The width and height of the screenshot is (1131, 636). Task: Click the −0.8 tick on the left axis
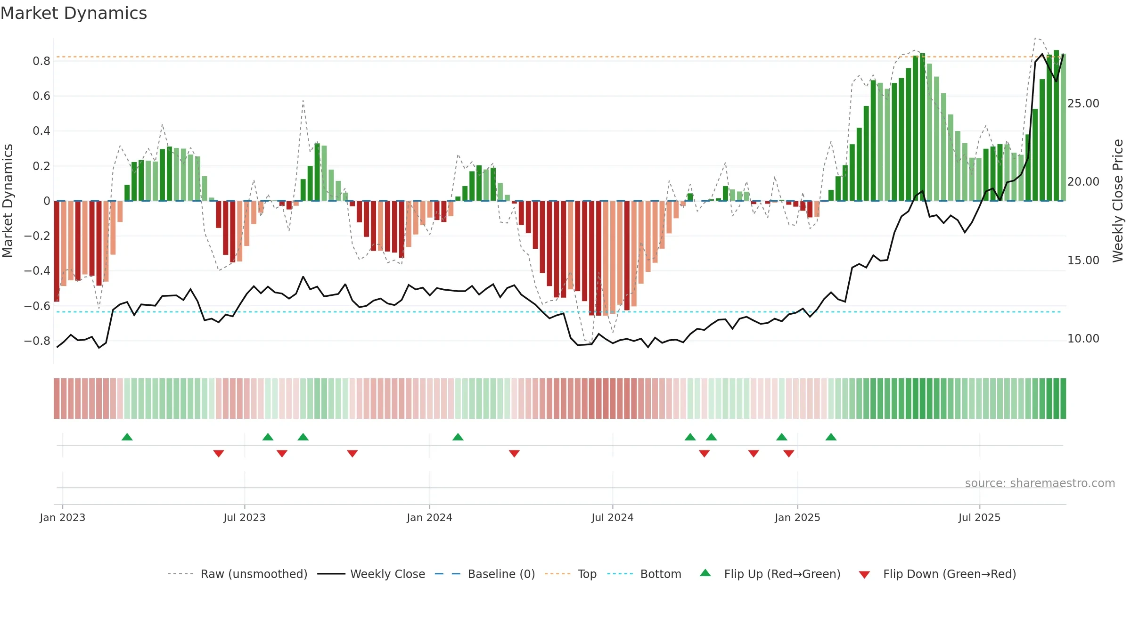(x=37, y=341)
